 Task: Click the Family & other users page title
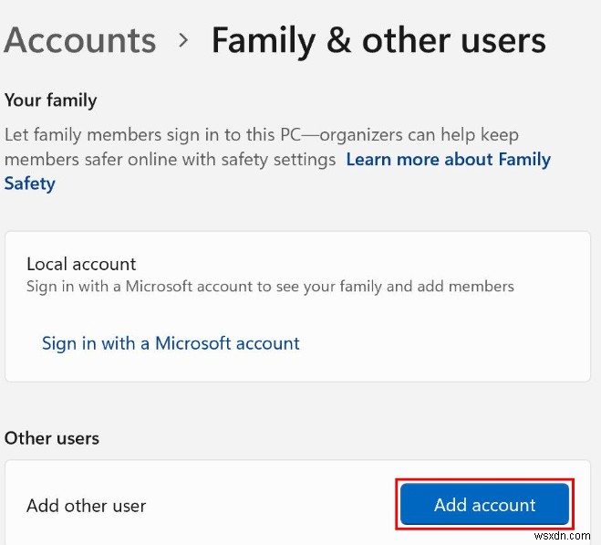[x=378, y=41]
